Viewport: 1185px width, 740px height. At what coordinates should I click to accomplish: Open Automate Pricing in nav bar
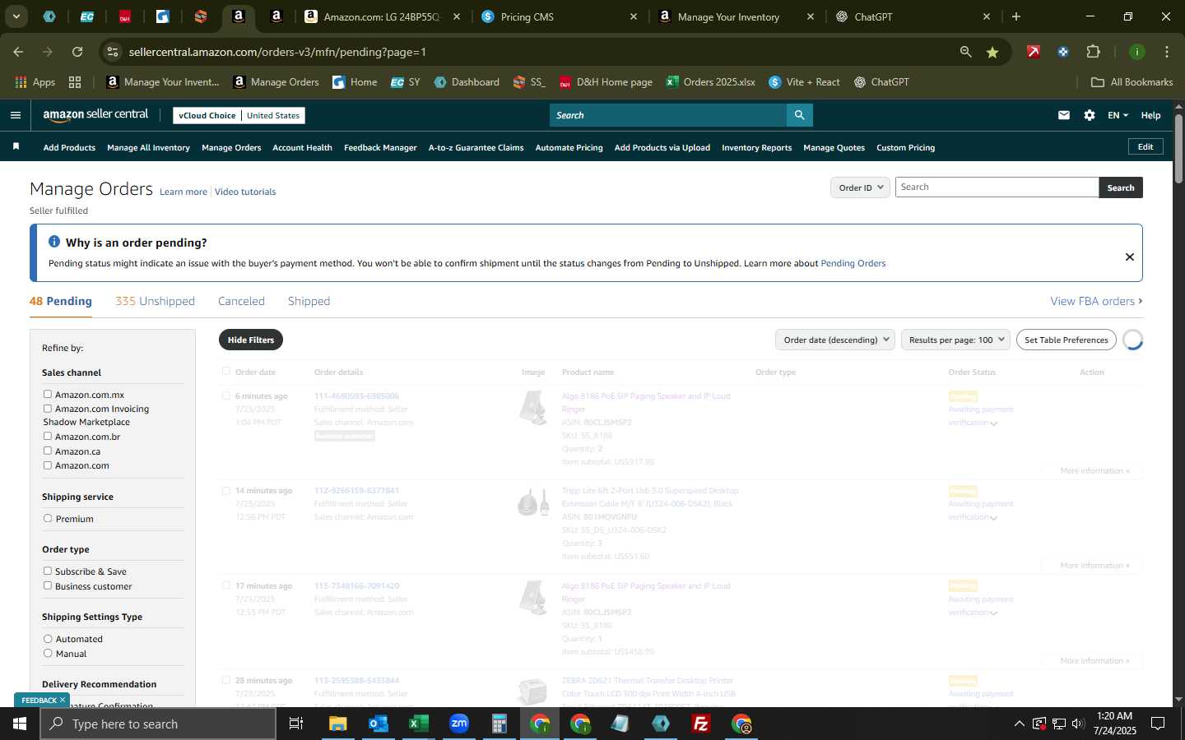(x=569, y=148)
